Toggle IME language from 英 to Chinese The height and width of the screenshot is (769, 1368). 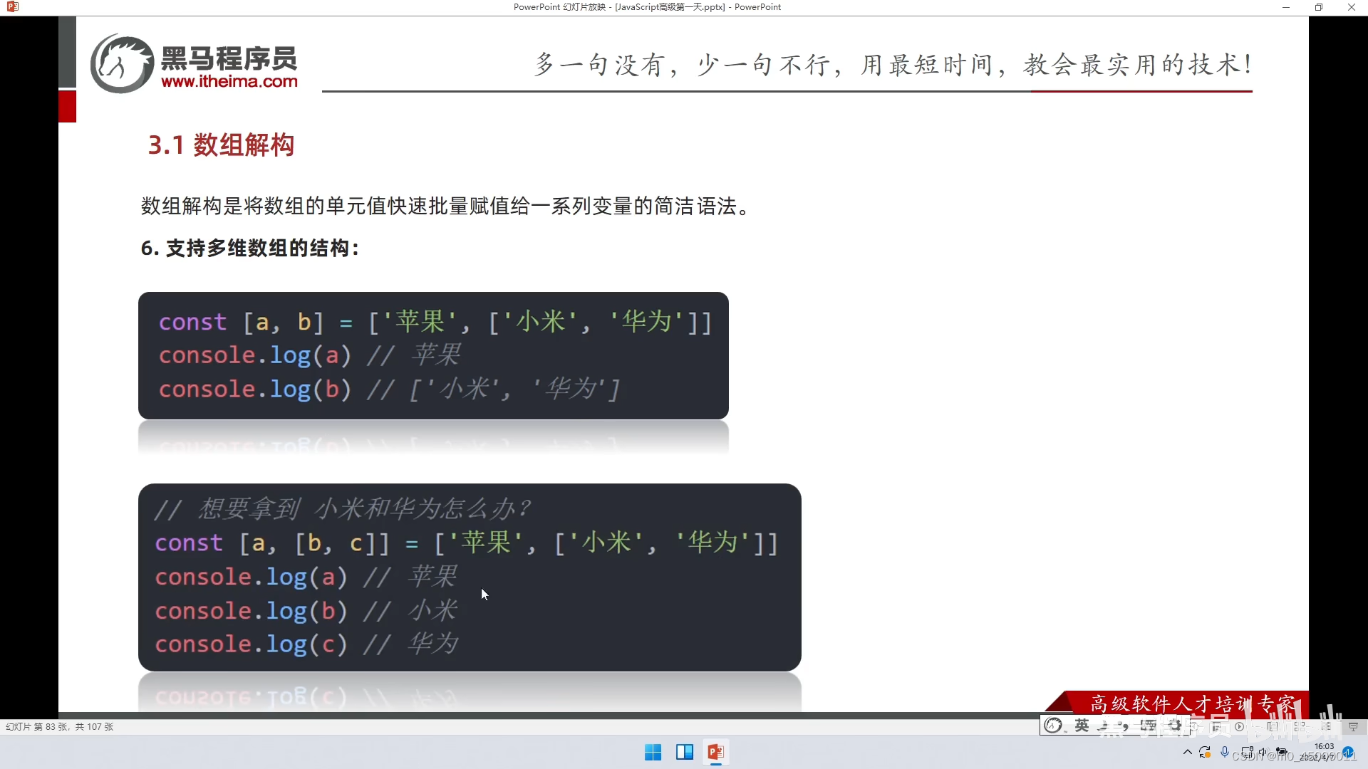[x=1082, y=726]
